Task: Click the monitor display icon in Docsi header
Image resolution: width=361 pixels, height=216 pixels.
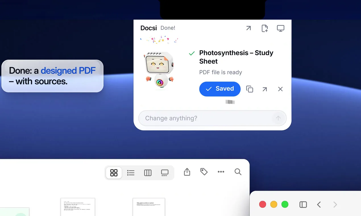Action: click(x=281, y=28)
